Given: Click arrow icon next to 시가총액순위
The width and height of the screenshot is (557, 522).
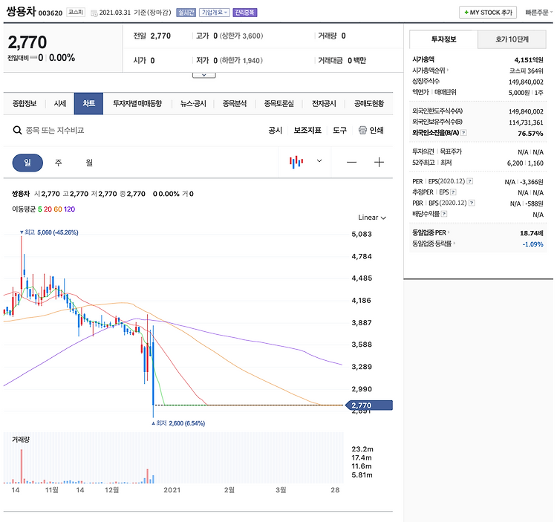Looking at the screenshot, I should coord(448,71).
